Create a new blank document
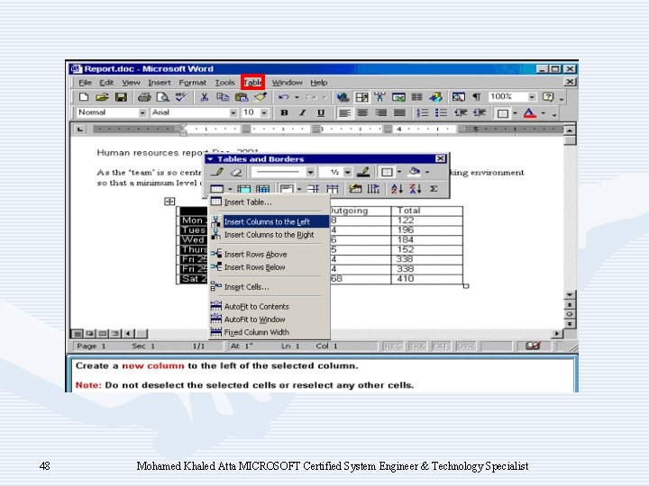The width and height of the screenshot is (649, 486). pos(84,97)
